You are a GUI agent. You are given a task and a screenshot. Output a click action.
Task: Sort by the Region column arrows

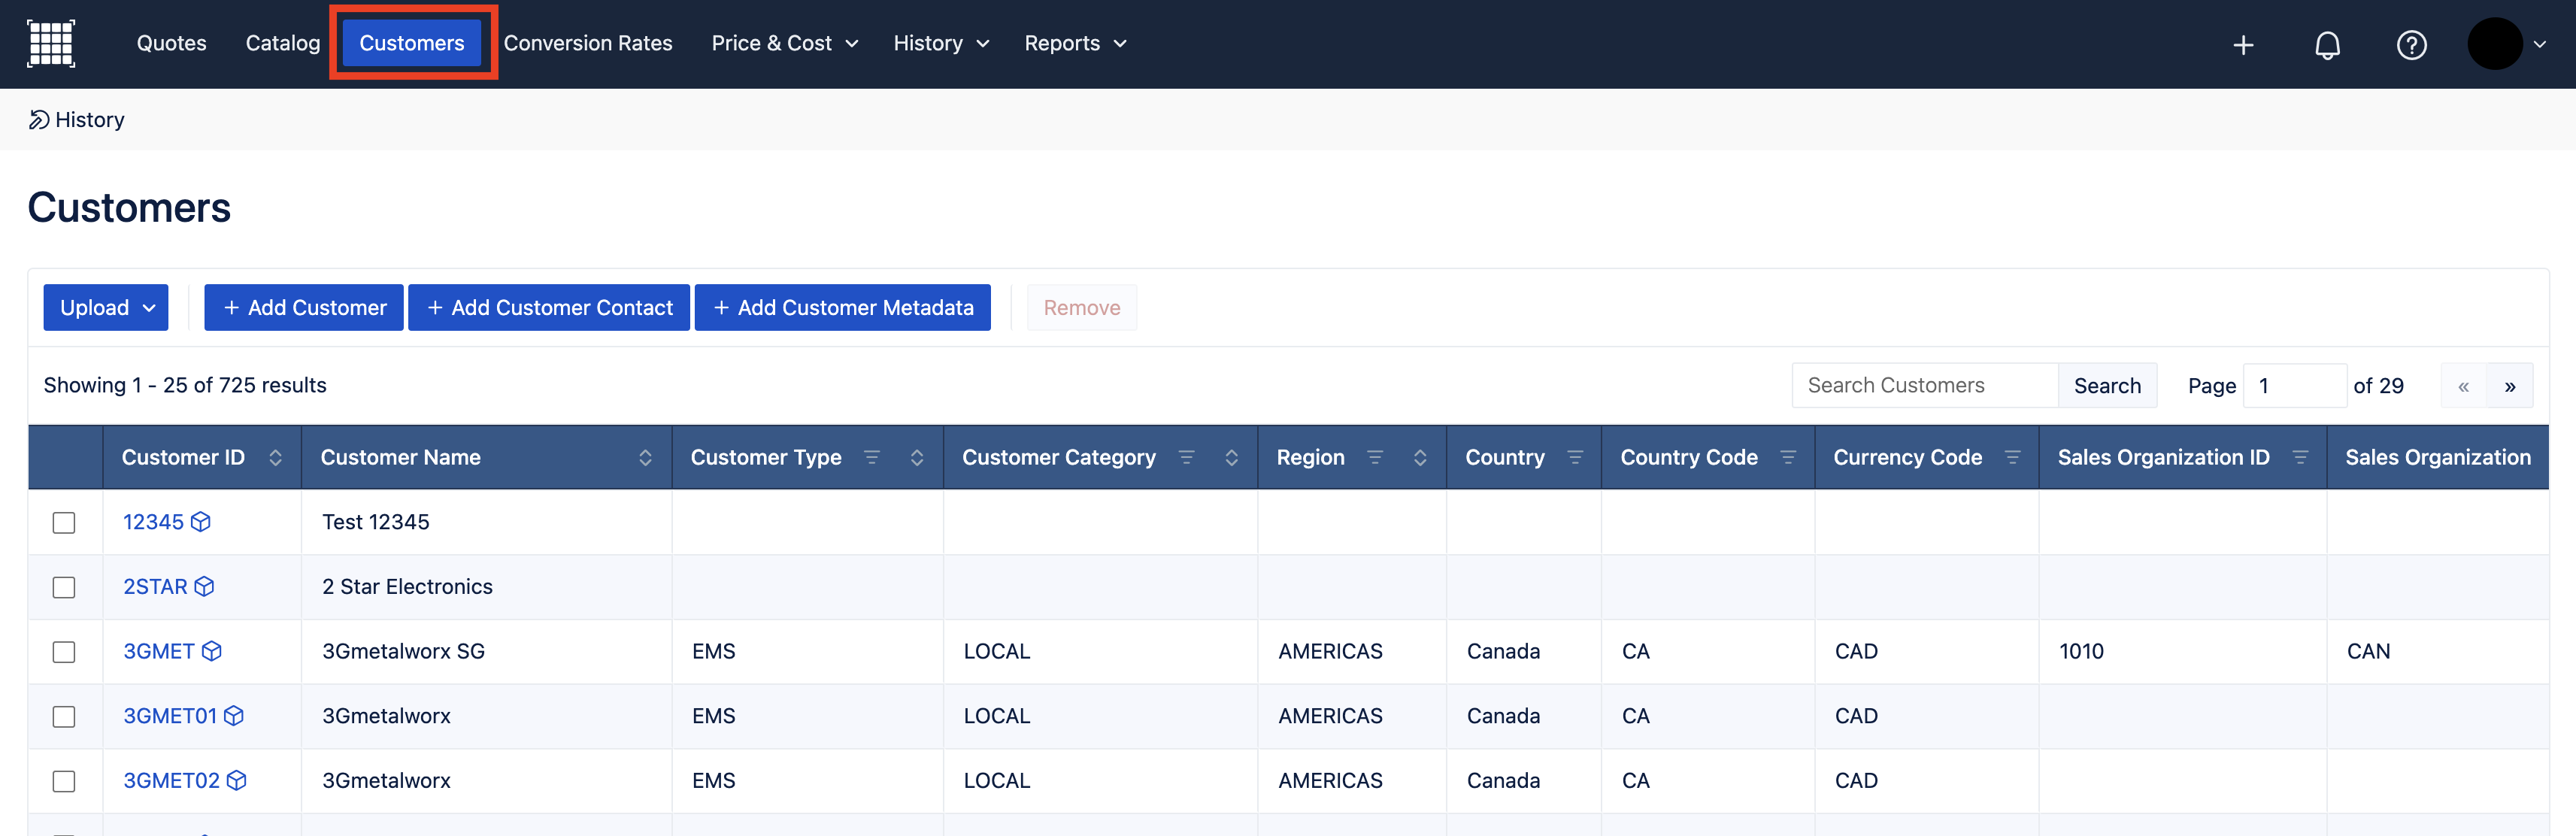pyautogui.click(x=1419, y=457)
